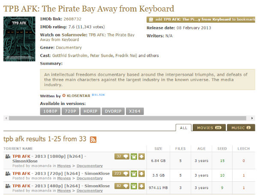Switch to the MUSIC tab

tap(241, 128)
